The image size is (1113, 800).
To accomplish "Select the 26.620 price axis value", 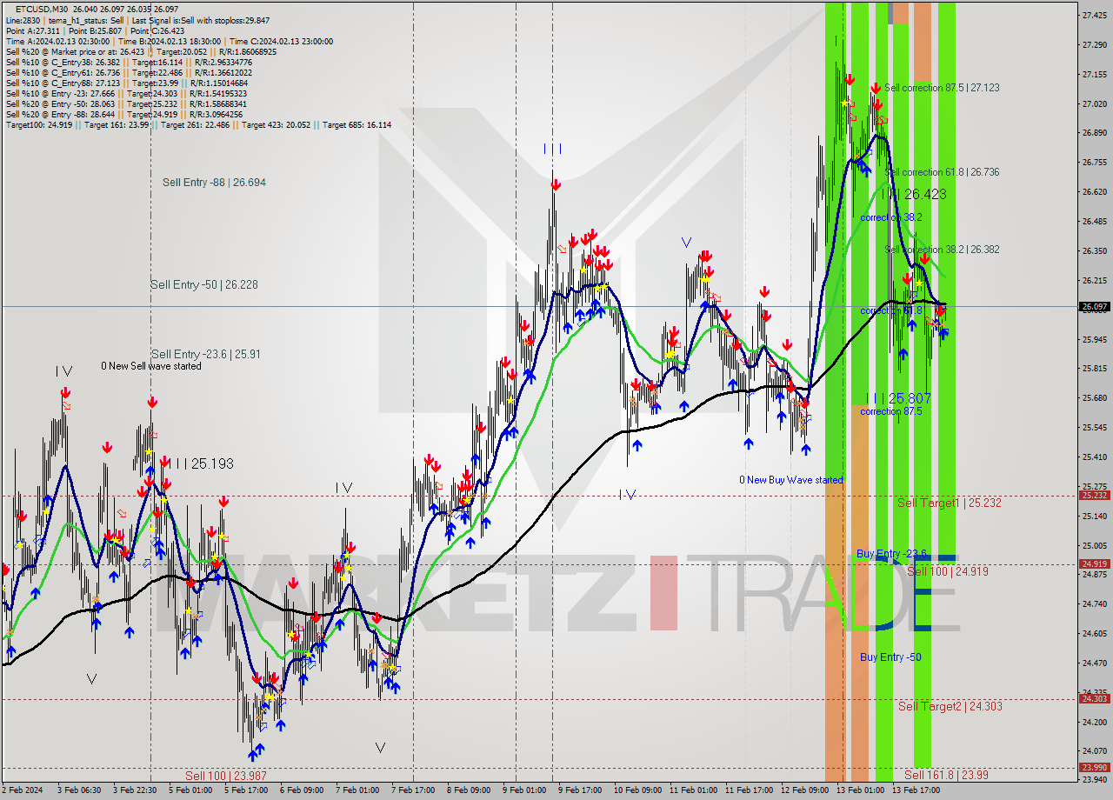I will tap(1094, 192).
